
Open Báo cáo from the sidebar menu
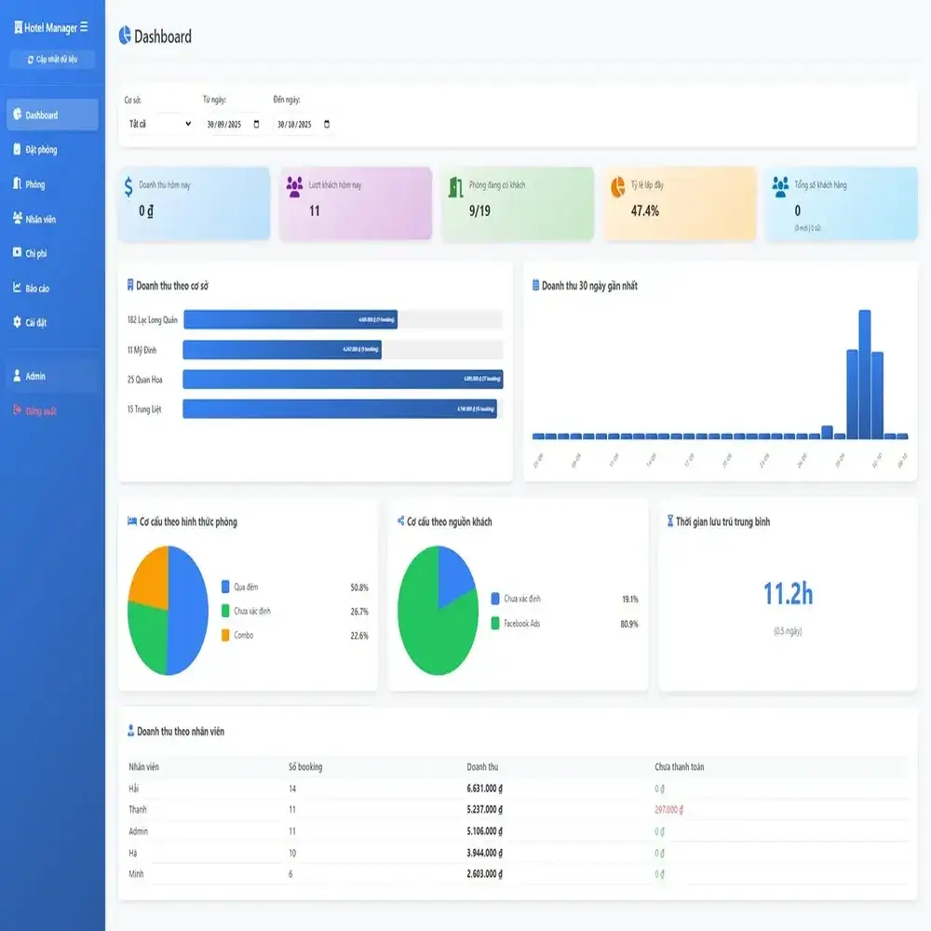37,289
